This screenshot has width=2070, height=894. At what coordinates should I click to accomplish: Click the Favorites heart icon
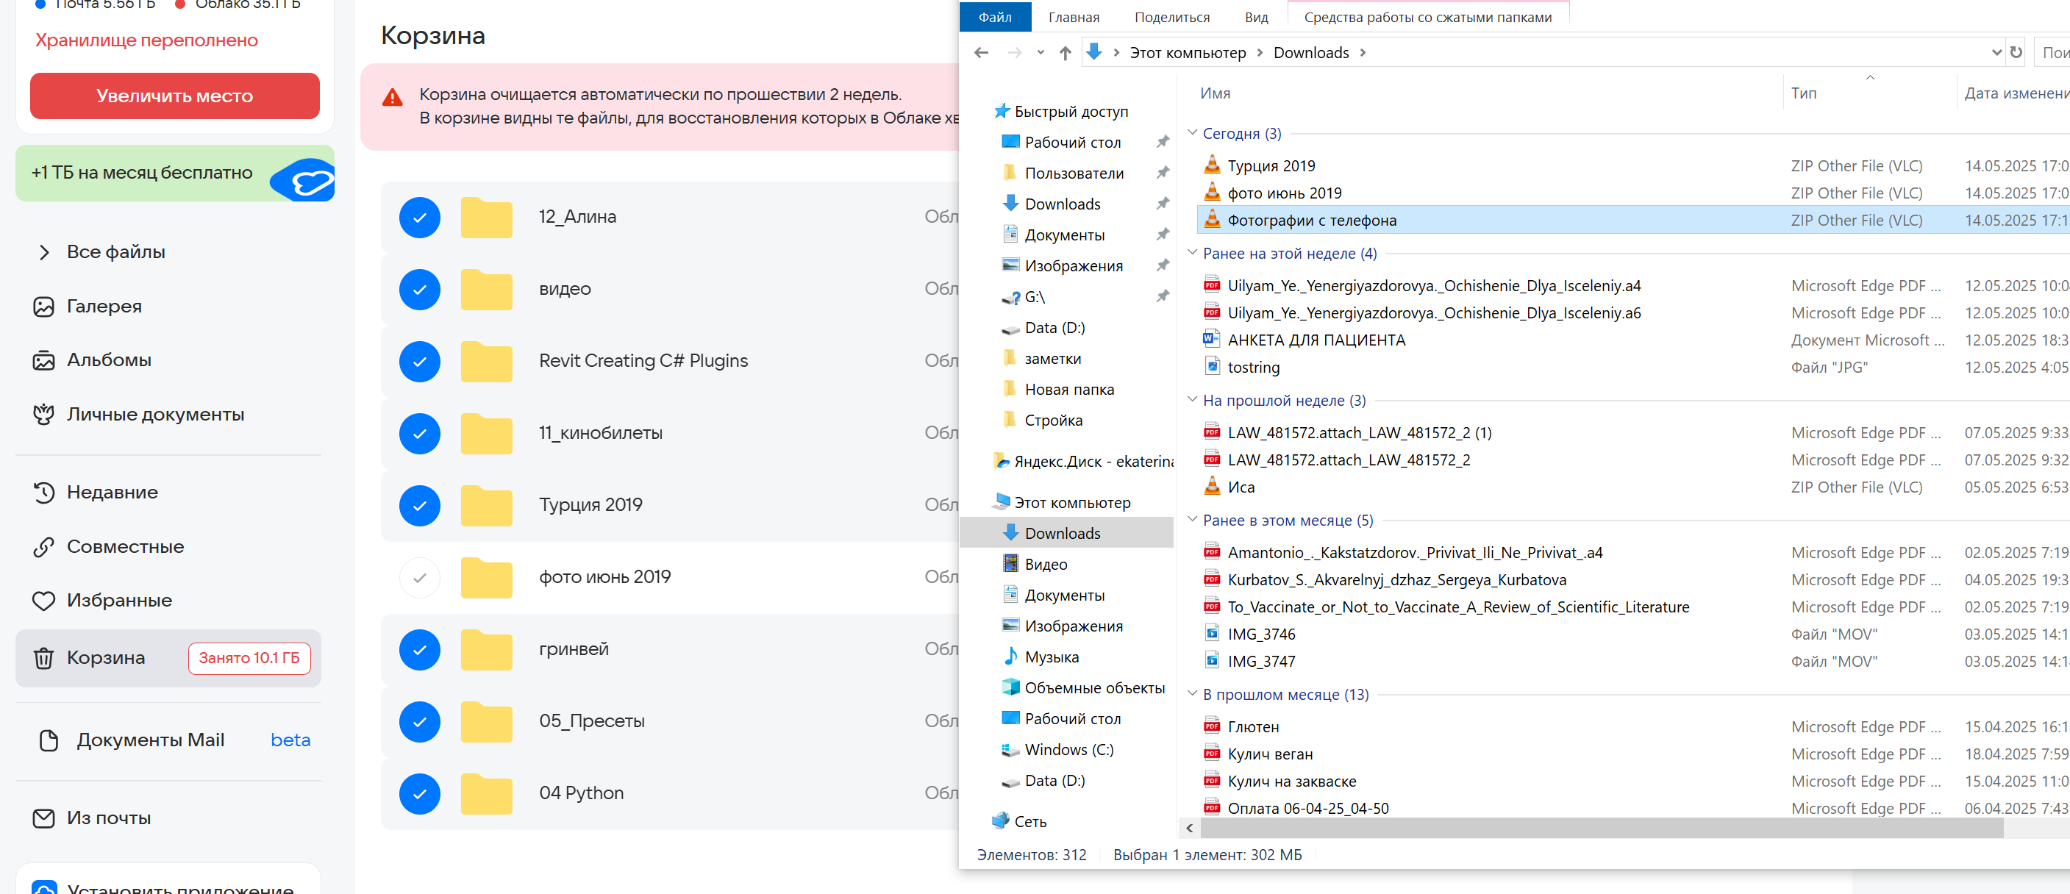click(x=43, y=601)
